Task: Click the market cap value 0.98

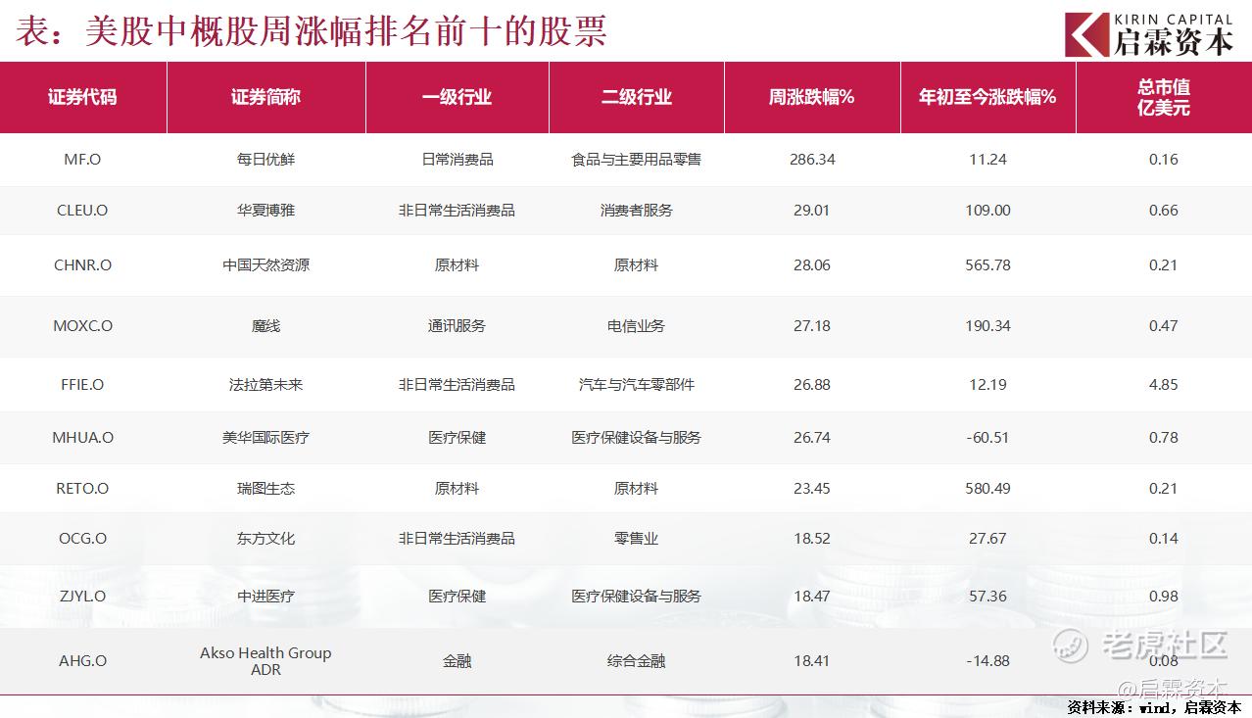Action: (x=1164, y=596)
